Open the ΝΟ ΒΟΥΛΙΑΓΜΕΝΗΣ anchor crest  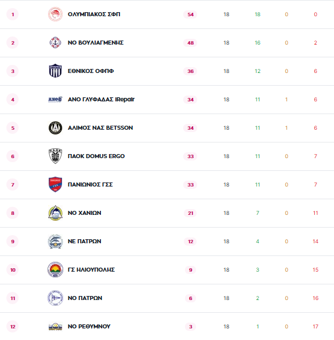pyautogui.click(x=55, y=42)
